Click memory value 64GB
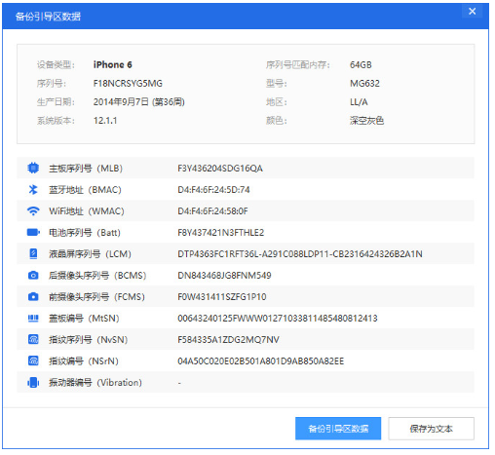Screen dimensions: 495x455 (x=361, y=65)
